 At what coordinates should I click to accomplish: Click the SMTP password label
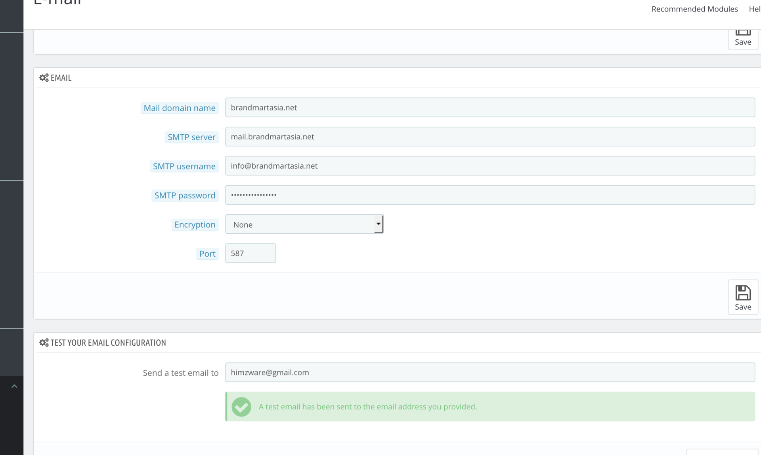click(185, 195)
